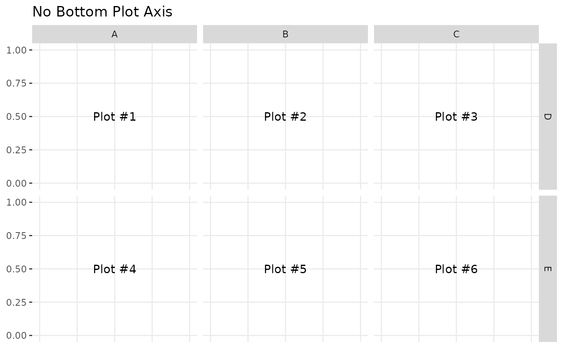The width and height of the screenshot is (563, 348).
Task: Select the 0.75 y-axis tick label in row D
Action: 16,83
